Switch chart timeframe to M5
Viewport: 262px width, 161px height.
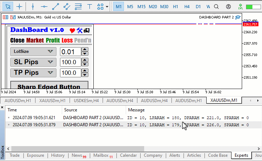coord(130,6)
